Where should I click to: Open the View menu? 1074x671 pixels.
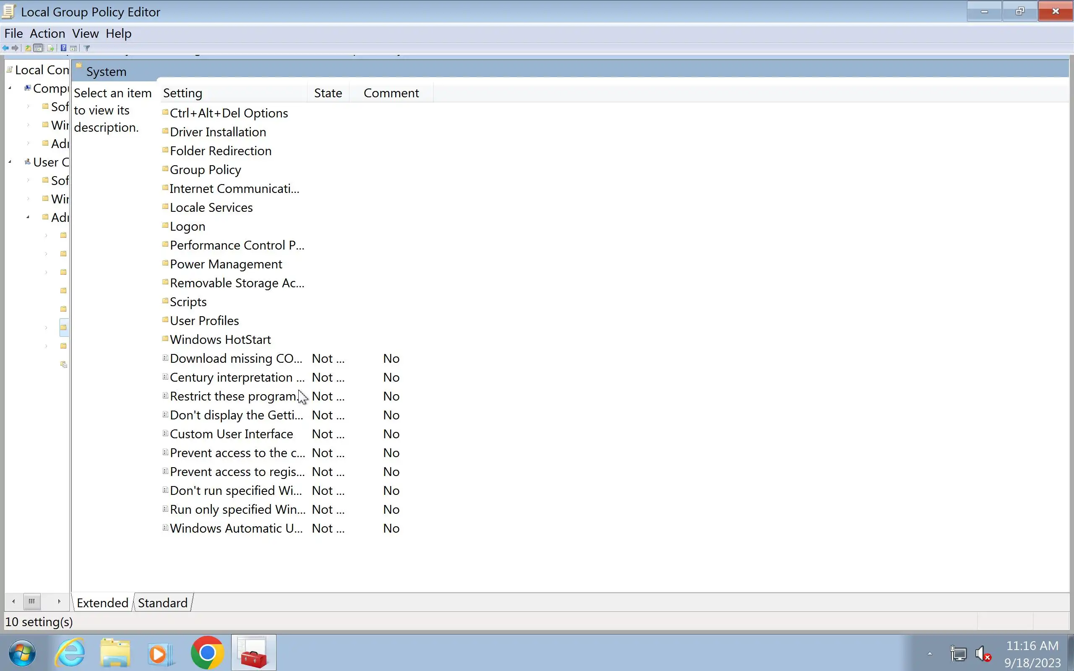[x=85, y=34]
